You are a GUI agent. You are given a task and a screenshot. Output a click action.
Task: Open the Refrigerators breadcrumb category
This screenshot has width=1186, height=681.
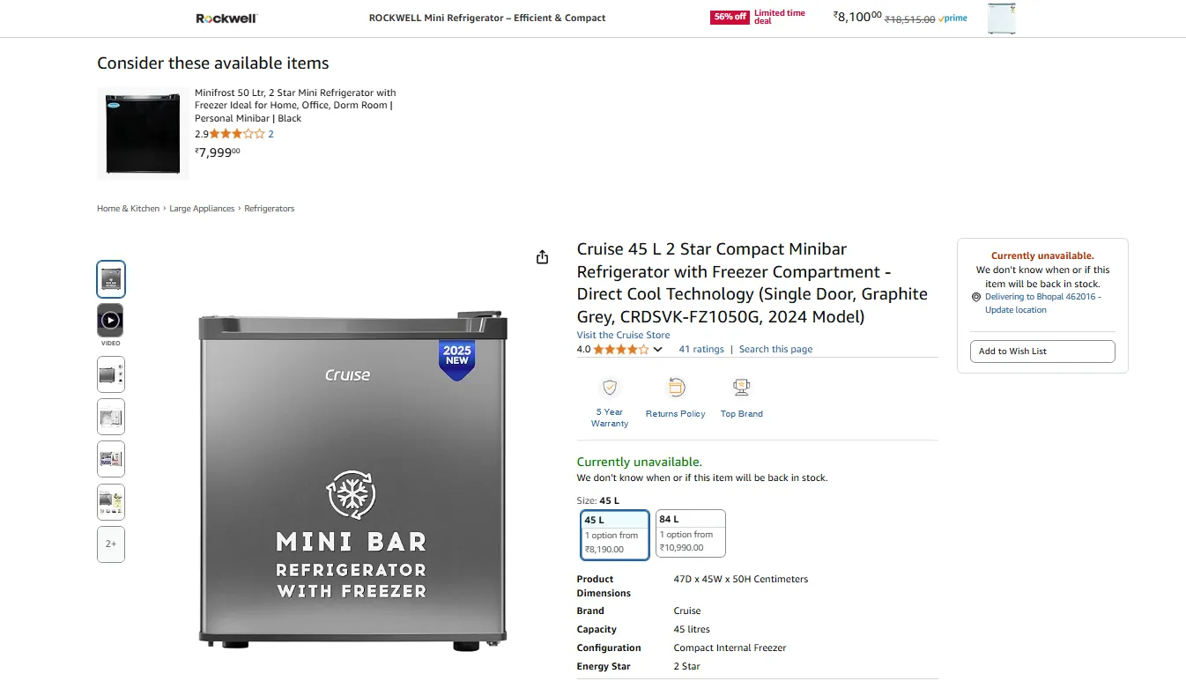tap(270, 209)
